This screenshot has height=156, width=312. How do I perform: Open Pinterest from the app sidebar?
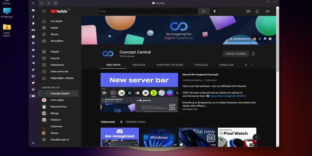click(33, 43)
